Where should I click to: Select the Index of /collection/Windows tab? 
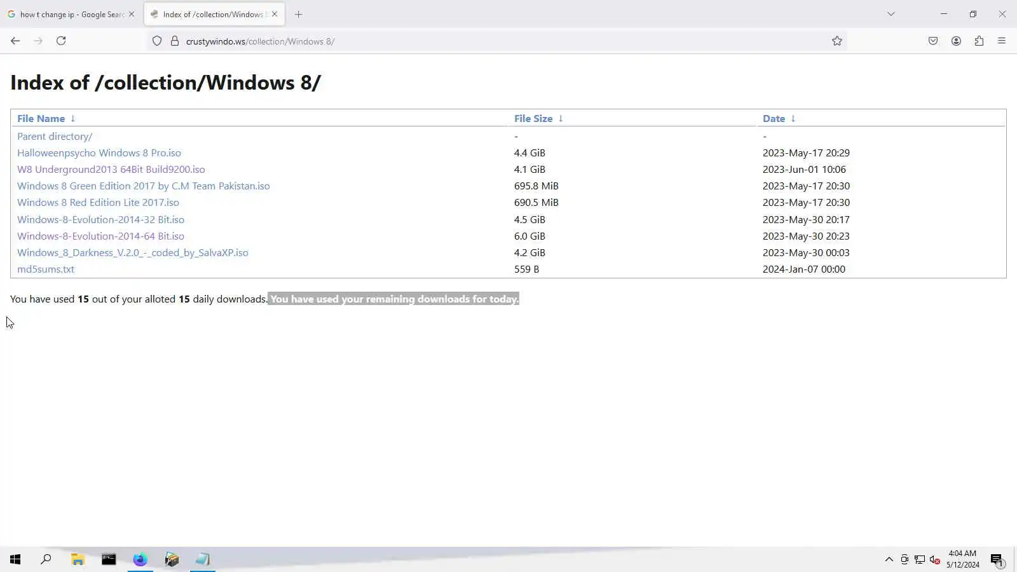pos(215,14)
